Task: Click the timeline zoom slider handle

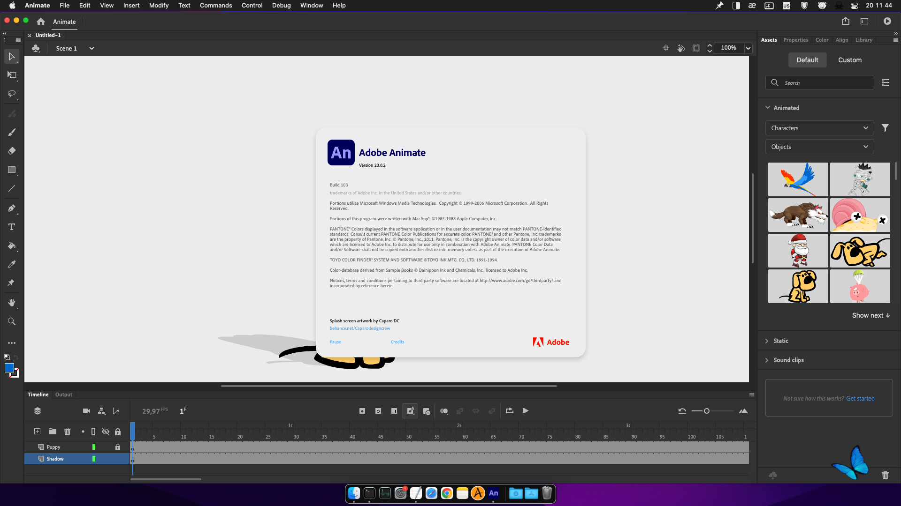Action: tap(707, 411)
